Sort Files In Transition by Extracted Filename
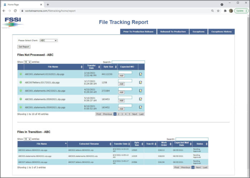 tap(90, 144)
